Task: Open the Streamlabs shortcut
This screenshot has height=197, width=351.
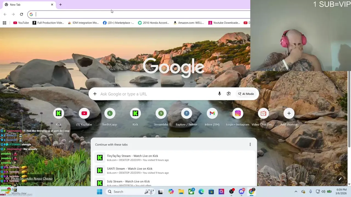Action: 161,117
